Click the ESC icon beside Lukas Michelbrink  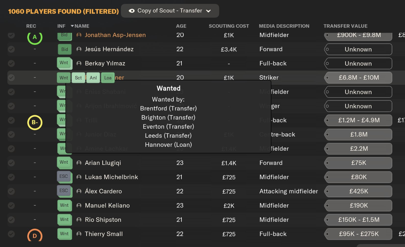[x=64, y=177]
